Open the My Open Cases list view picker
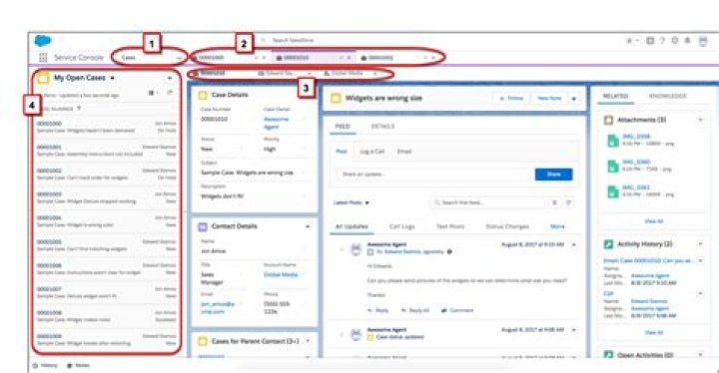This screenshot has width=719, height=373. click(112, 78)
